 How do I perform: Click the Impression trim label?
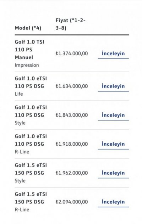pos(27,65)
